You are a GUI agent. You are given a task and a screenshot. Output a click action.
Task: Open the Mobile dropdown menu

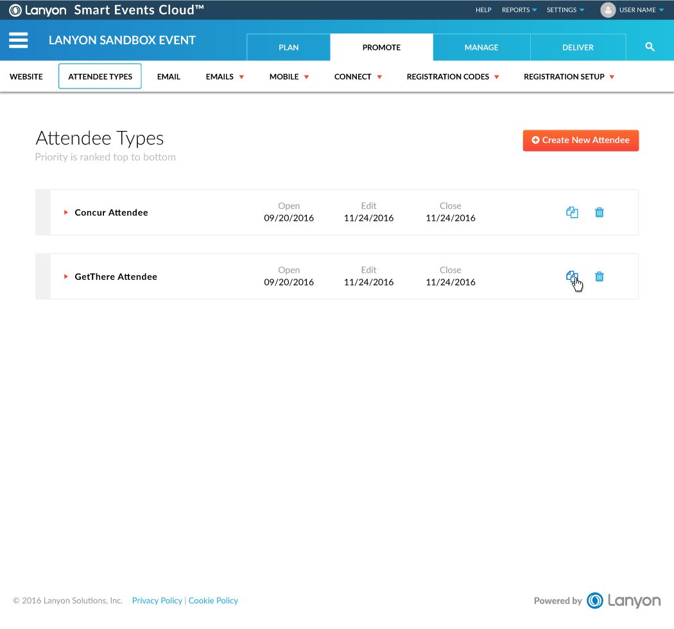[x=289, y=76]
